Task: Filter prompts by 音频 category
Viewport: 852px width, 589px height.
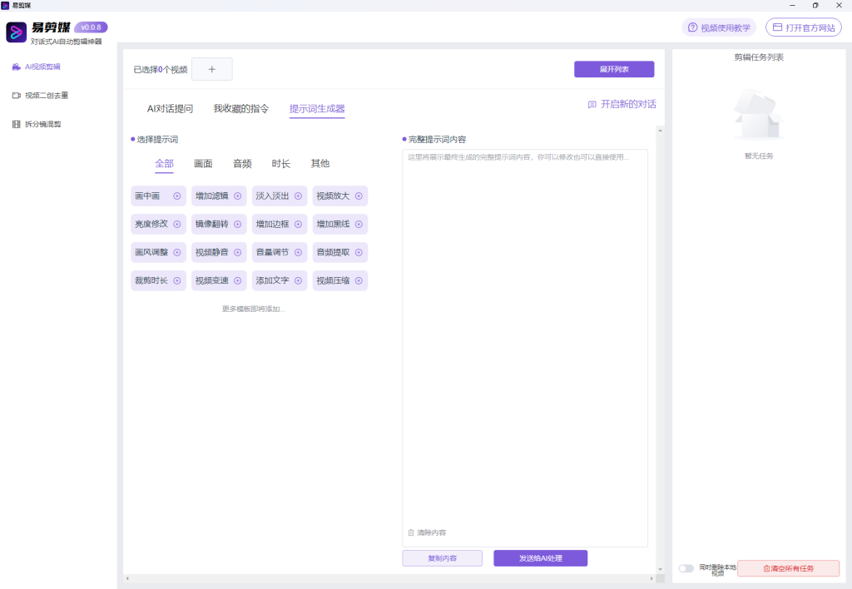Action: (x=242, y=164)
